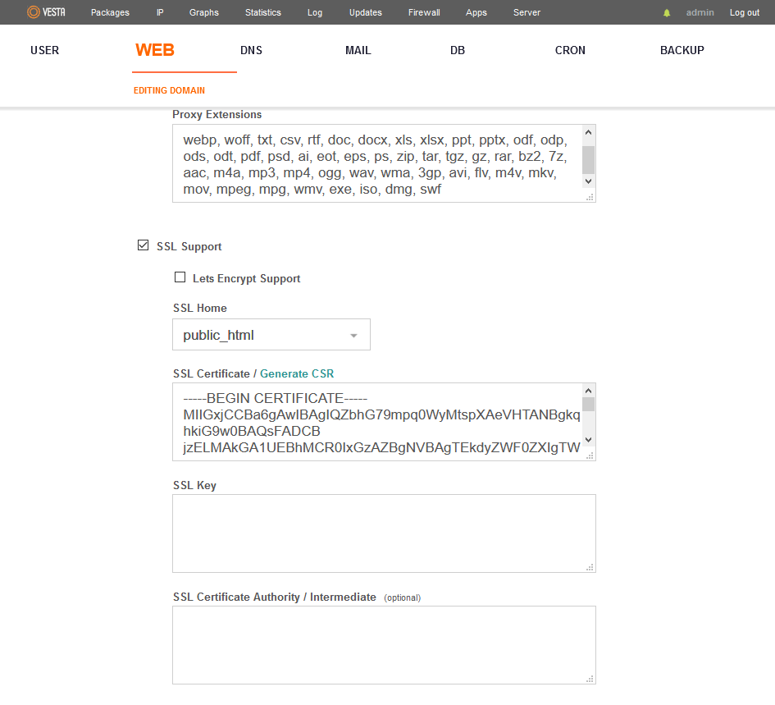
Task: Open the Firewall menu item
Action: coord(424,12)
